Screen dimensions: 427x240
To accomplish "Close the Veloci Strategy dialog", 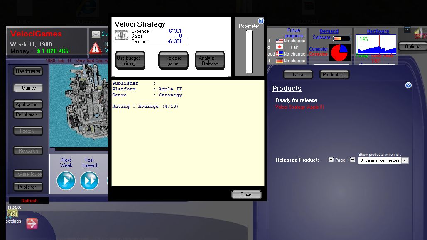I will pos(246,194).
